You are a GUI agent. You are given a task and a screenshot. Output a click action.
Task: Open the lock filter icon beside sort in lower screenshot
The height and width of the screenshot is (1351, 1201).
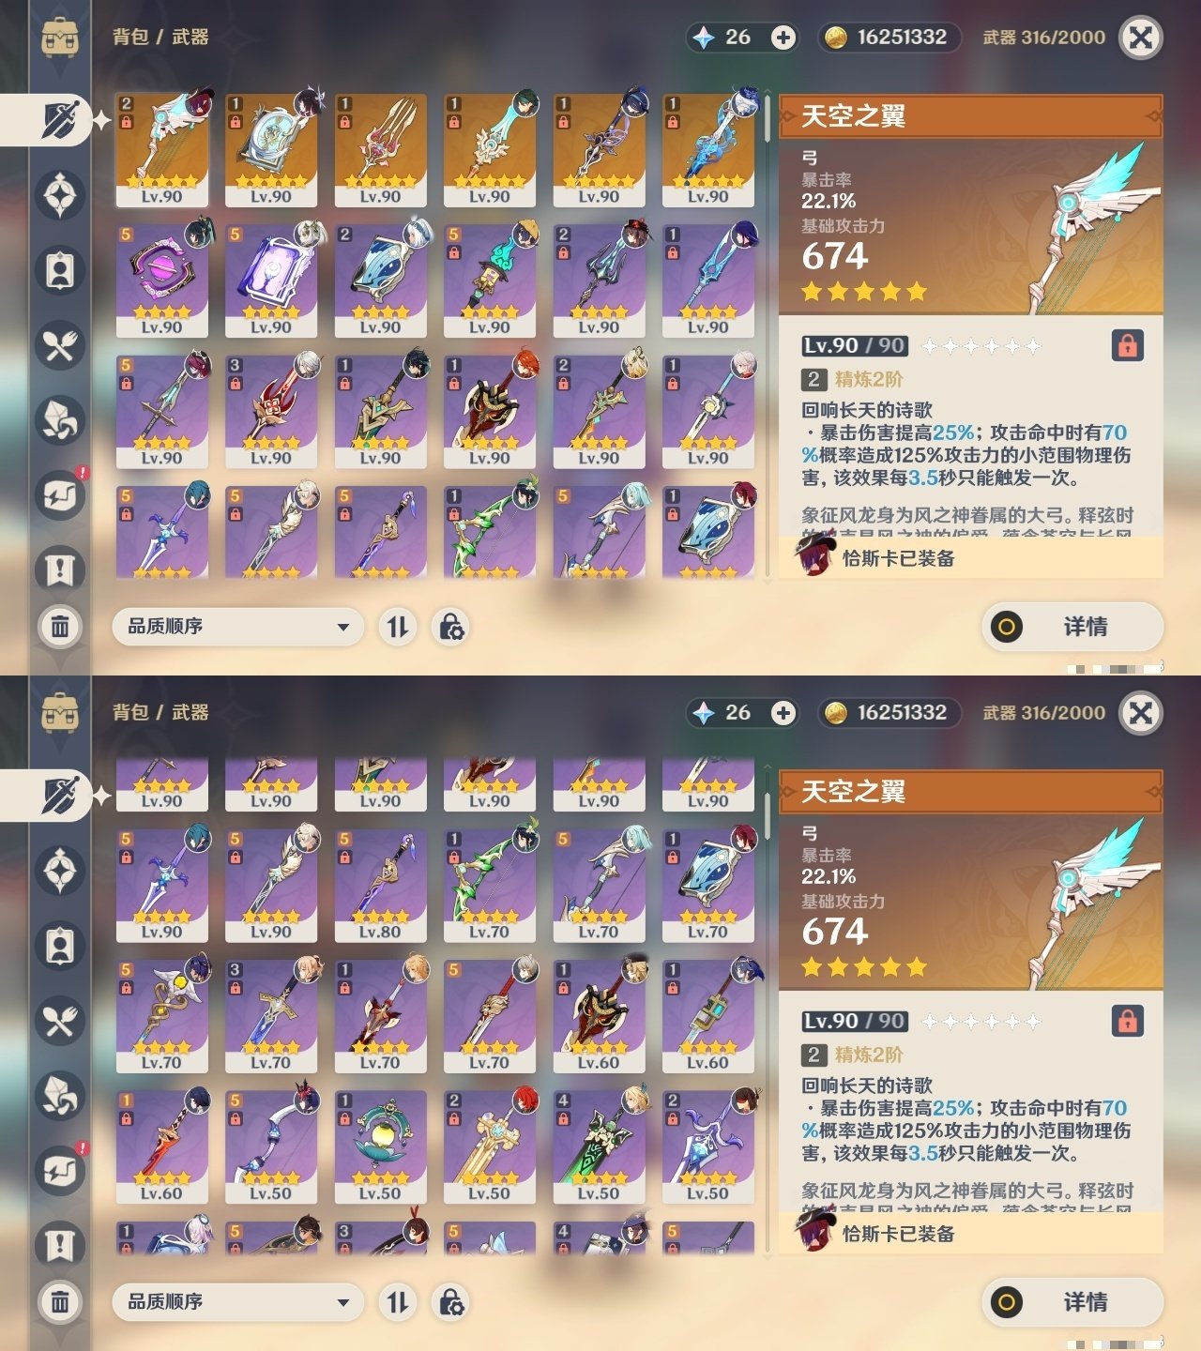[x=451, y=1302]
